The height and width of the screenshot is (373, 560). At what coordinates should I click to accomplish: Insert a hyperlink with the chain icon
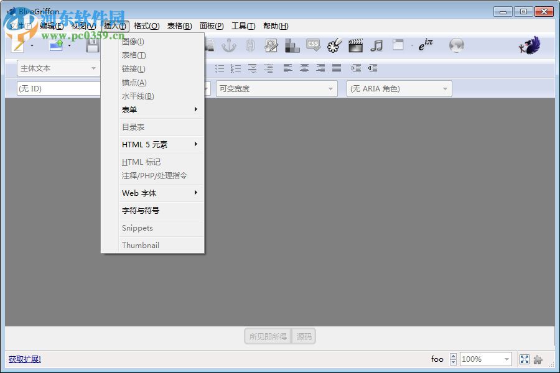pos(250,45)
